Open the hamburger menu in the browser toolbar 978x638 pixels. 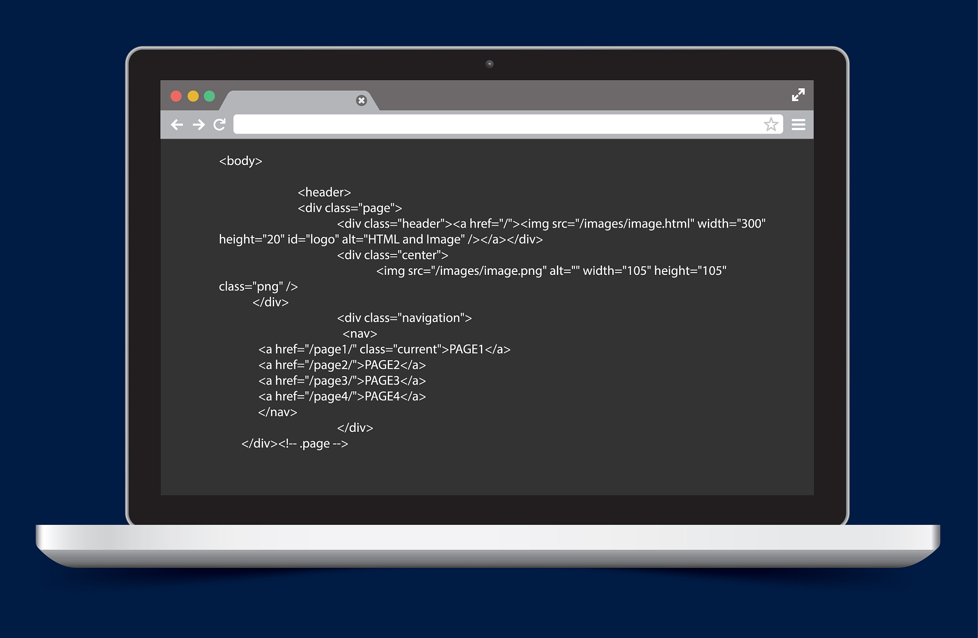[798, 125]
